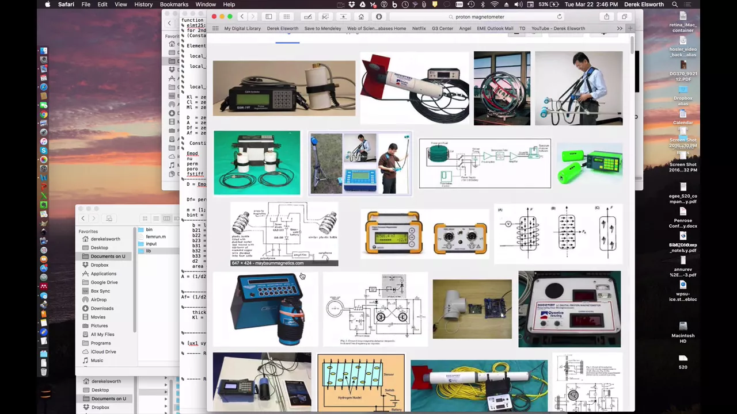The height and width of the screenshot is (414, 737).
Task: Select the input folder in Finder
Action: (151, 244)
